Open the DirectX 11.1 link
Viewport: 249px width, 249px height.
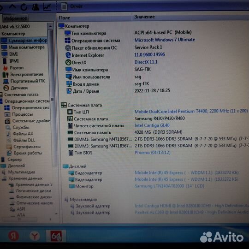coord(146,62)
